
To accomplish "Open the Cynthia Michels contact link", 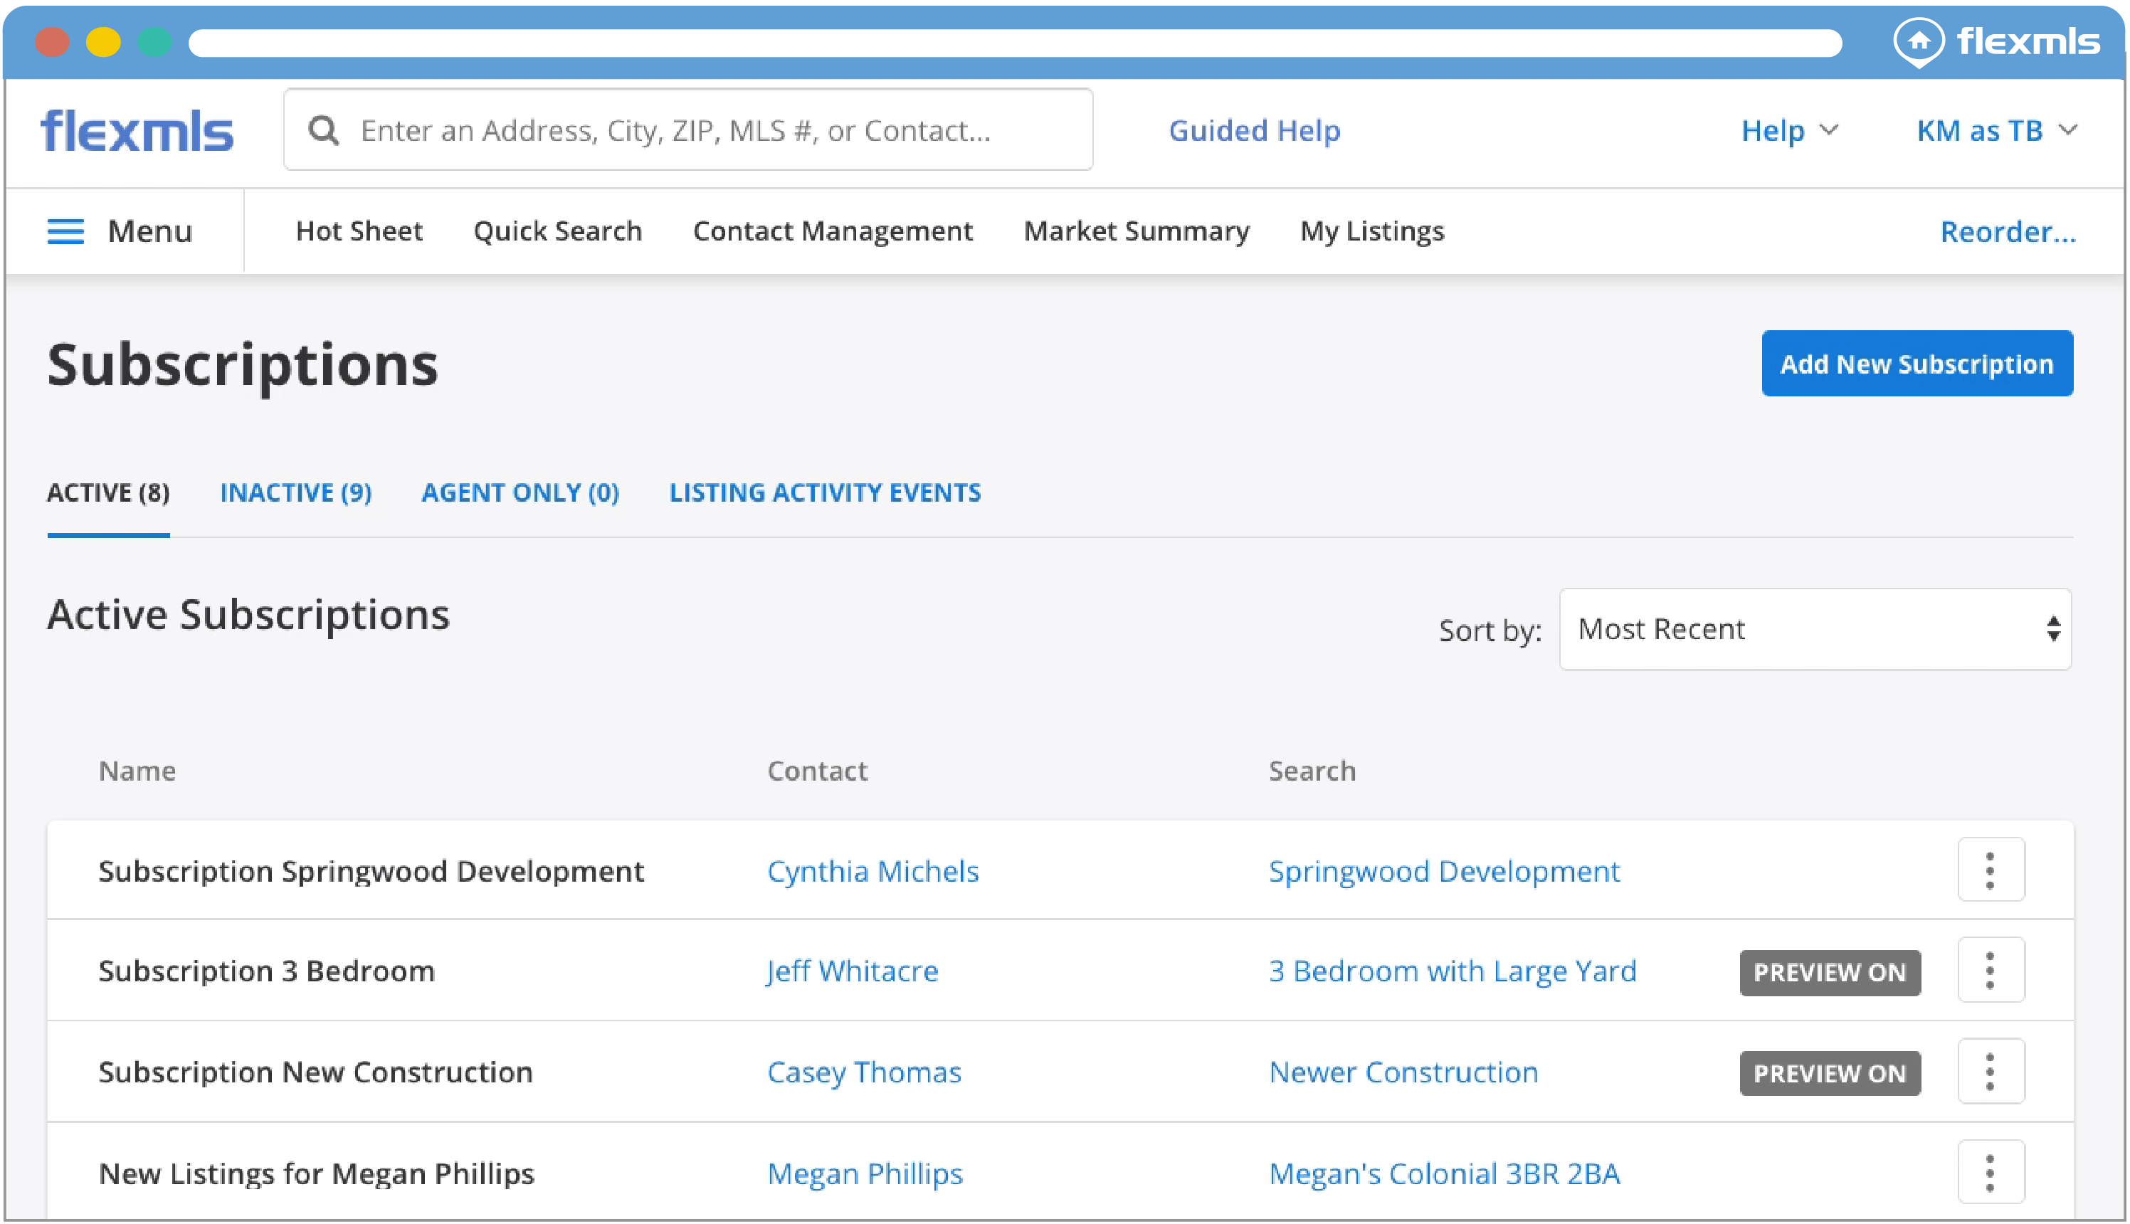I will pyautogui.click(x=872, y=871).
